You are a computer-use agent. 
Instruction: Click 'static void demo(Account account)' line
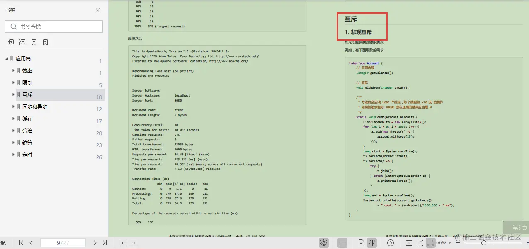[x=387, y=117]
